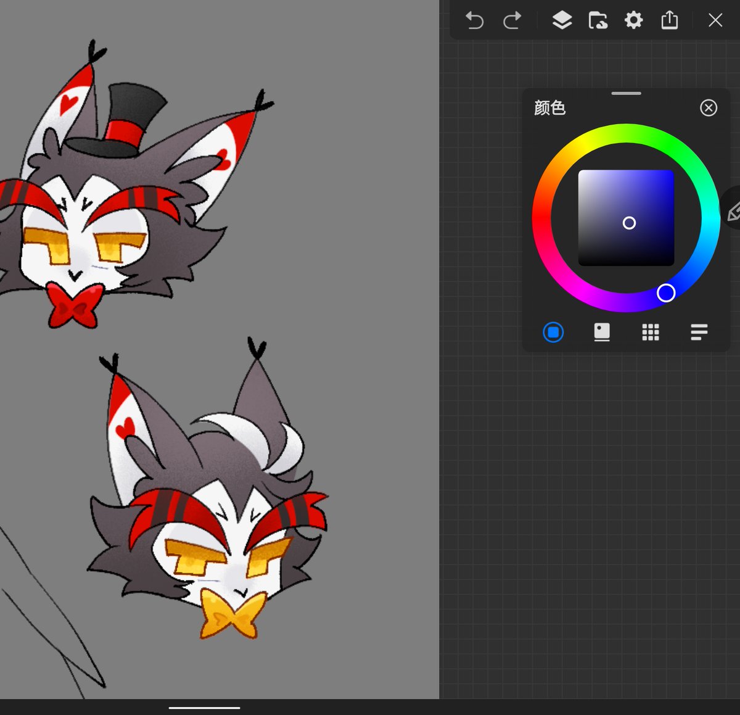Screen dimensions: 740x715
Task: Tap the share/export icon
Action: coord(669,20)
